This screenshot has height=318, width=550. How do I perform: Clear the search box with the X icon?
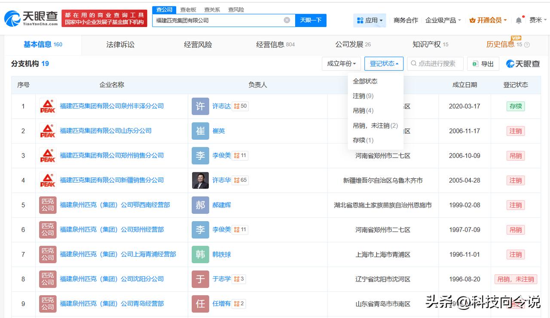(x=287, y=20)
